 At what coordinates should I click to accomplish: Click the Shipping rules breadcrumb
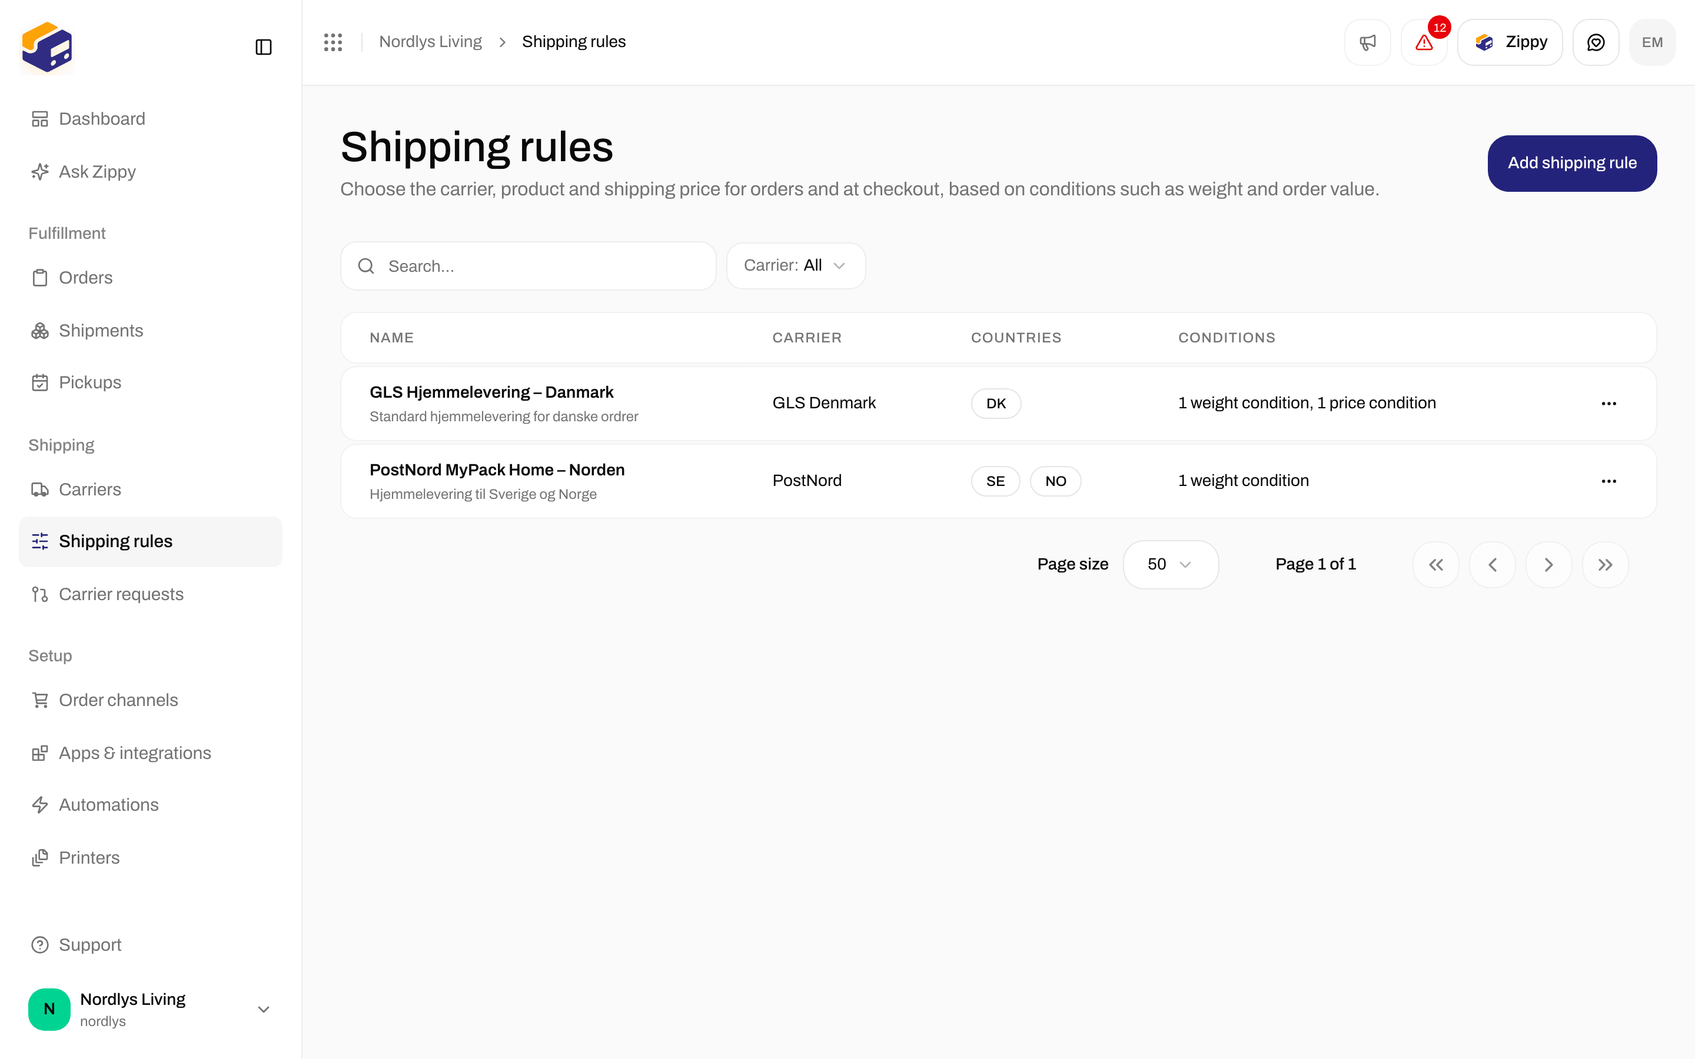point(574,42)
